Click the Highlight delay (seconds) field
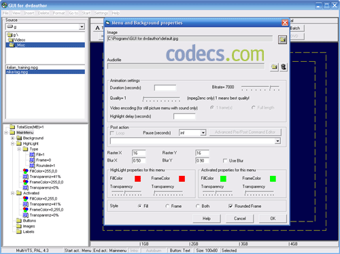Image resolution: width=340 pixels, height=254 pixels. (184, 116)
